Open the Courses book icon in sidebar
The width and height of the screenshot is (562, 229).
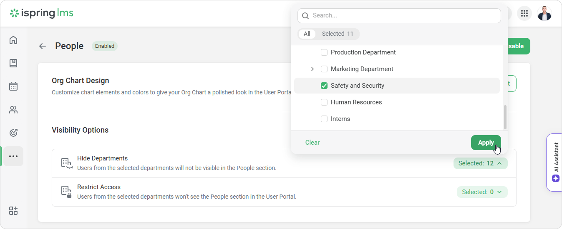(x=13, y=63)
